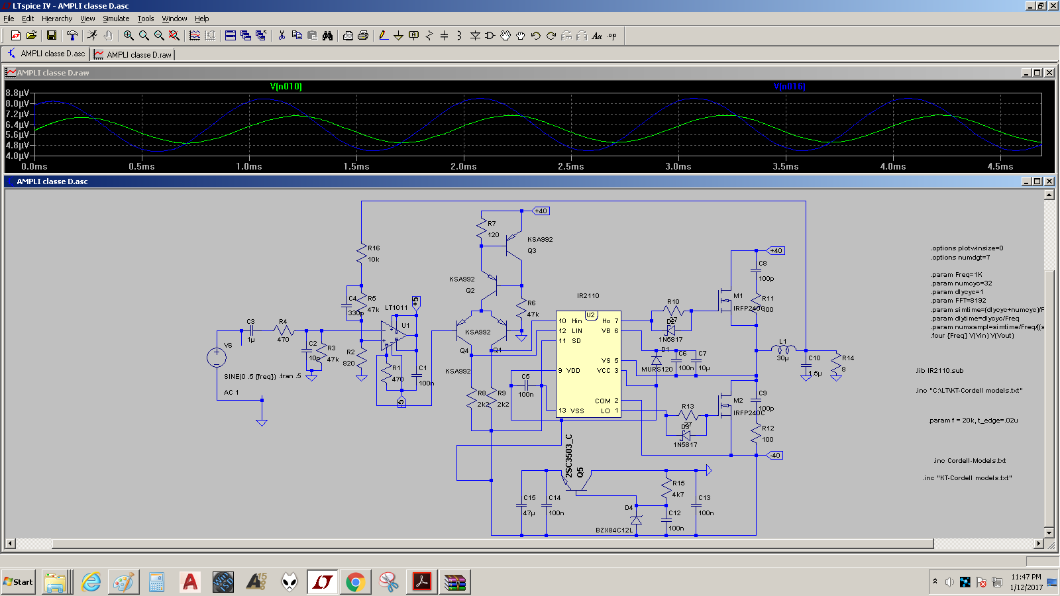This screenshot has height=596, width=1060.
Task: Select the SPICE directive '.op' tool
Action: click(x=612, y=36)
